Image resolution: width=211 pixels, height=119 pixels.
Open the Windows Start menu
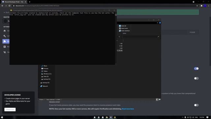tap(2, 117)
